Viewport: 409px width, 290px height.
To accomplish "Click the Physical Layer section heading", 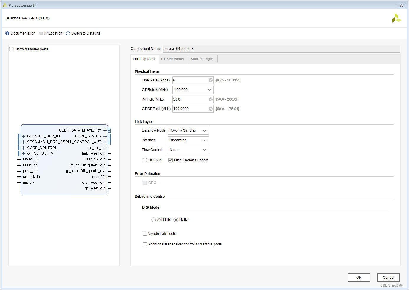I will coord(147,72).
